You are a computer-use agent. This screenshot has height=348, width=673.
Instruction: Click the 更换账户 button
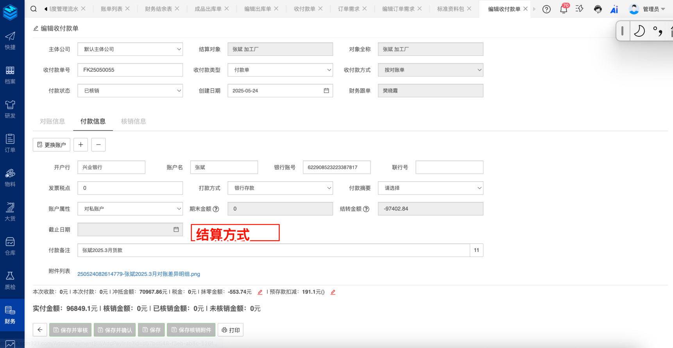coord(52,145)
